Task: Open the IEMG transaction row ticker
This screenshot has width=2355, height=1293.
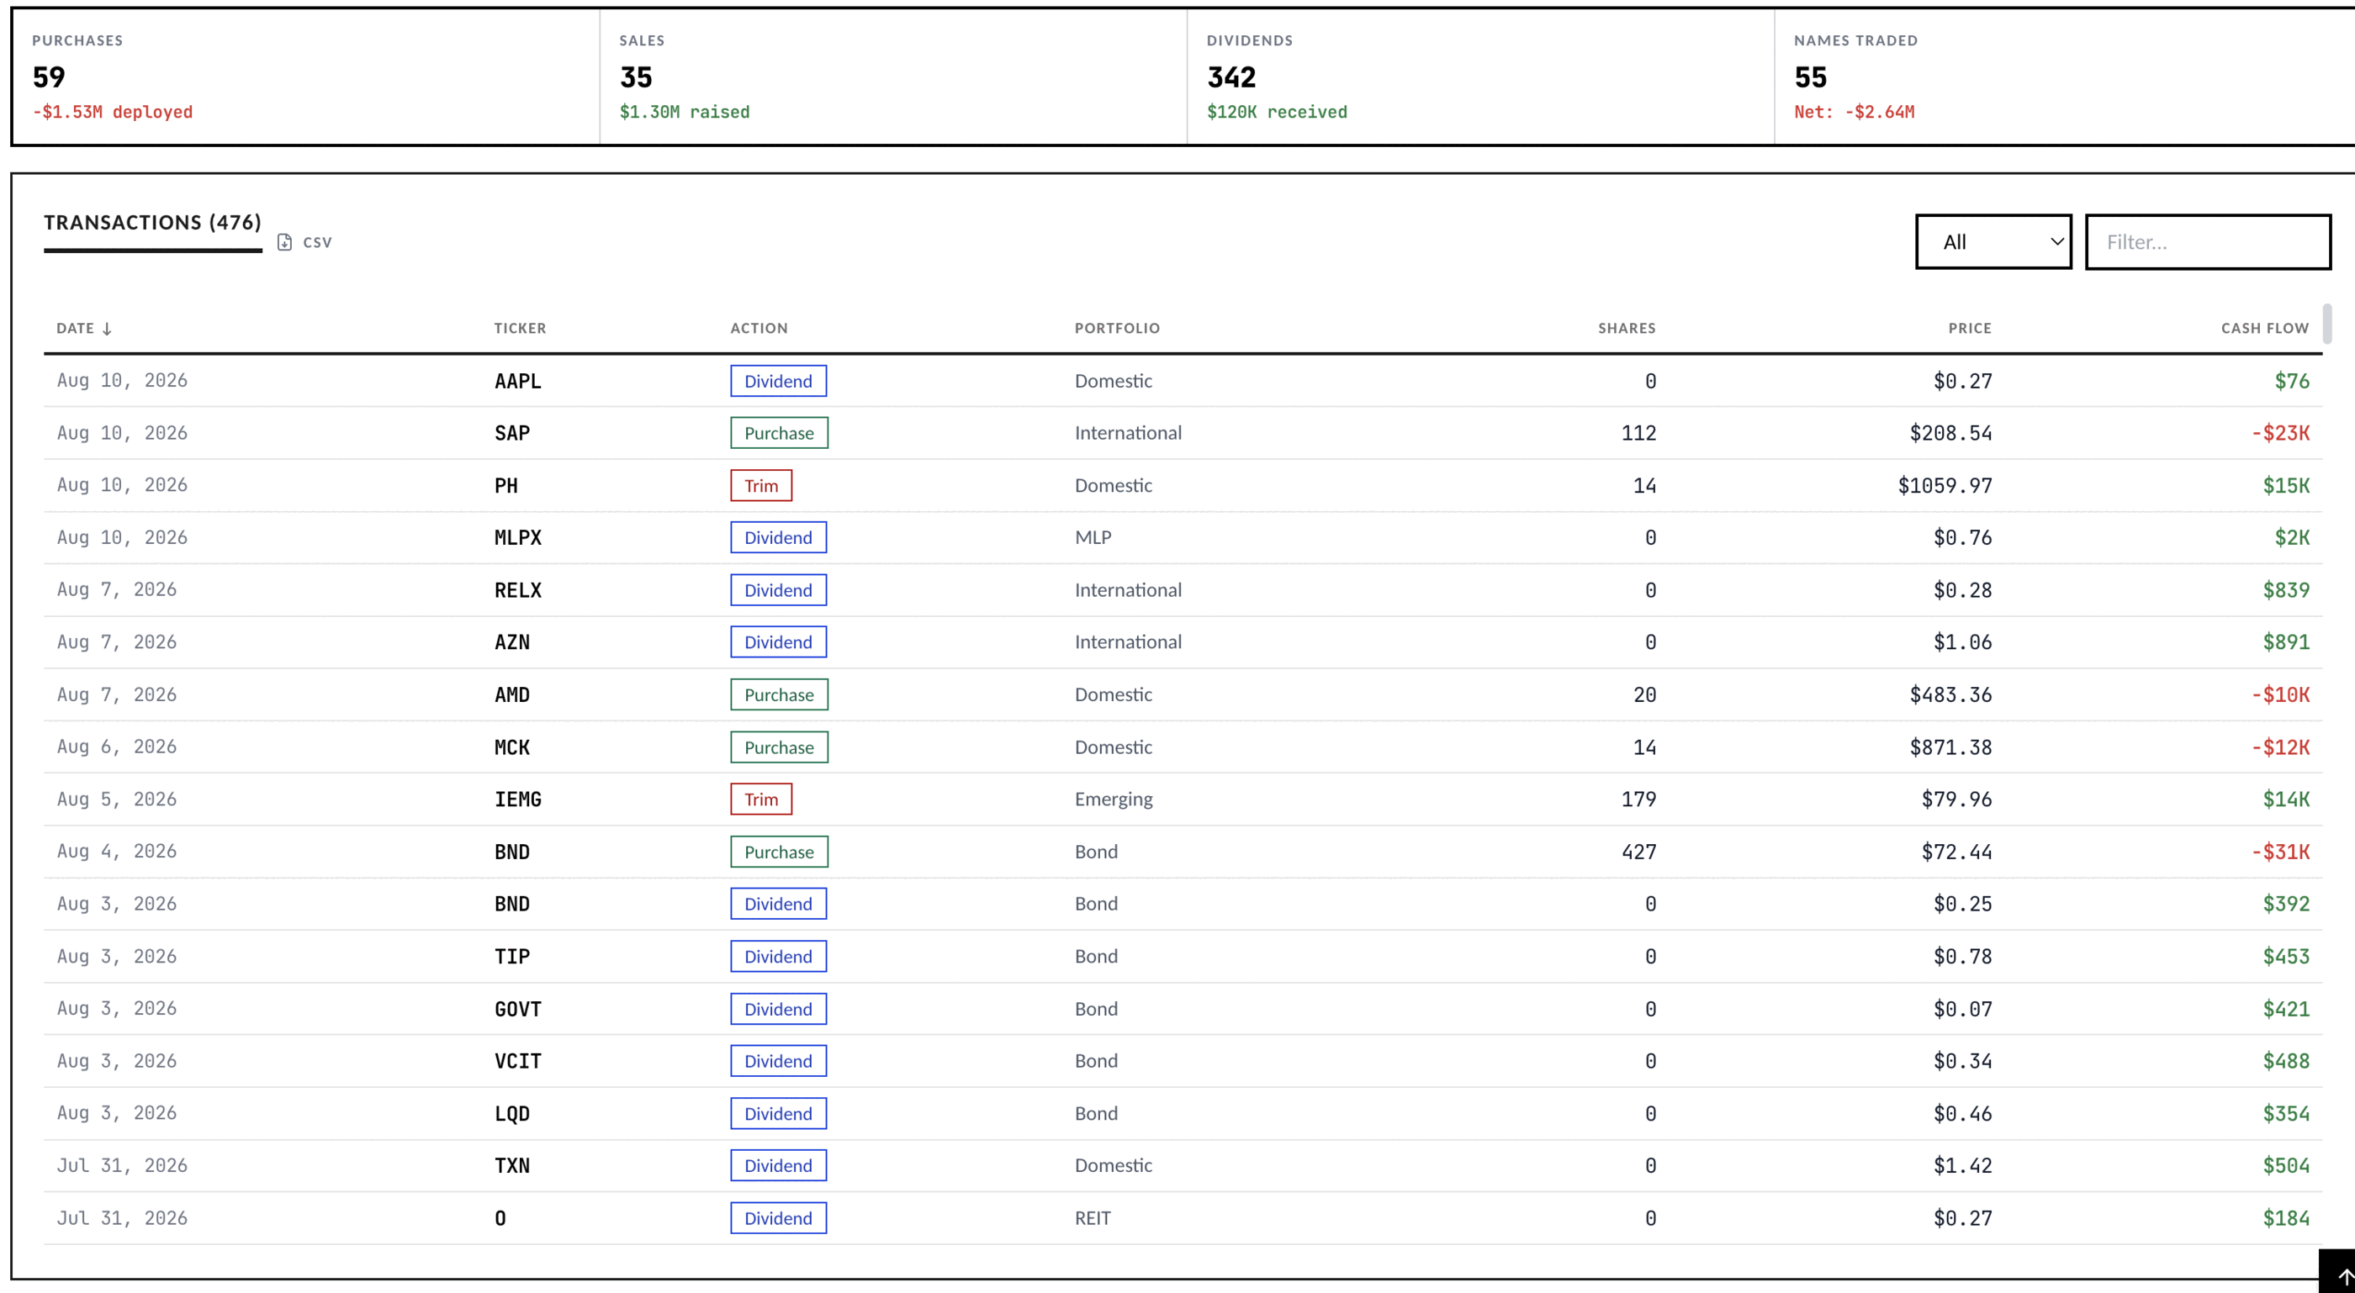Action: [x=517, y=800]
